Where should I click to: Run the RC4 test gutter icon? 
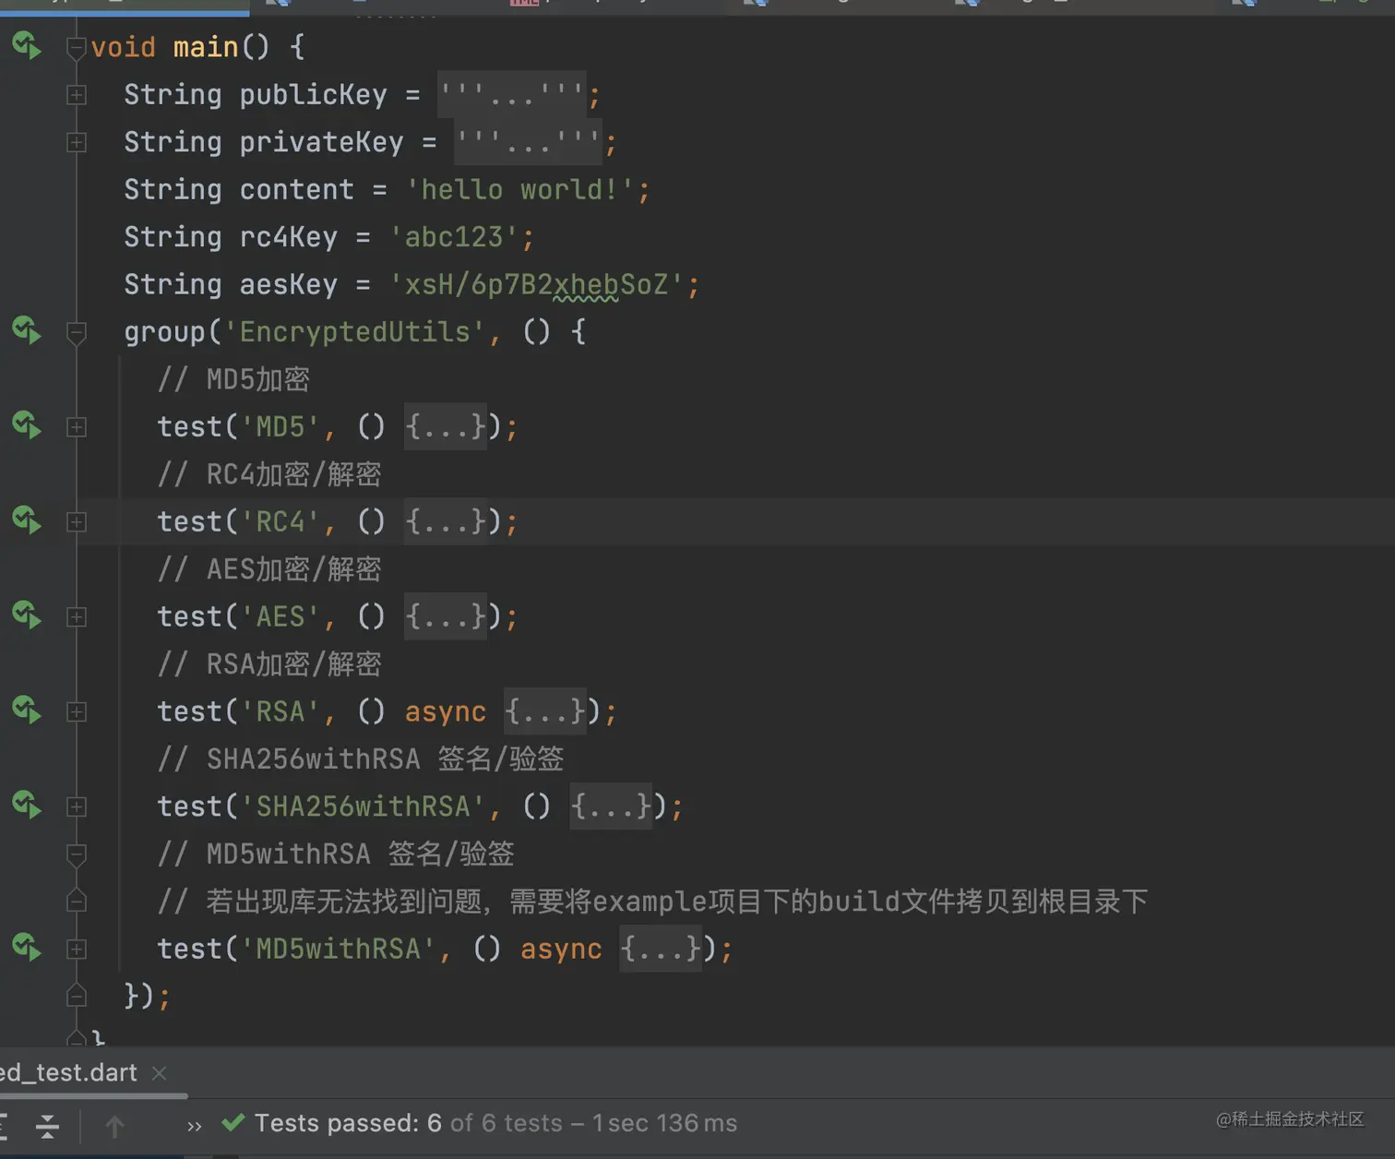pyautogui.click(x=27, y=520)
